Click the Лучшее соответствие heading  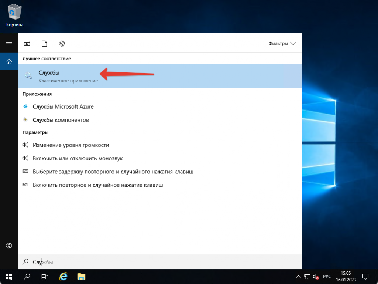click(x=47, y=59)
